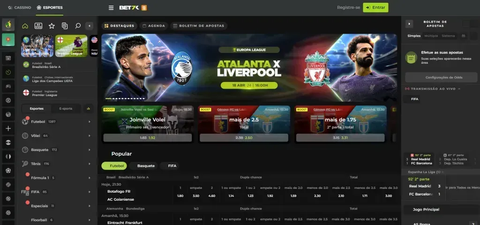Viewport: 480px width, 225px height.
Task: Open the bet history document icon
Action: point(65,26)
